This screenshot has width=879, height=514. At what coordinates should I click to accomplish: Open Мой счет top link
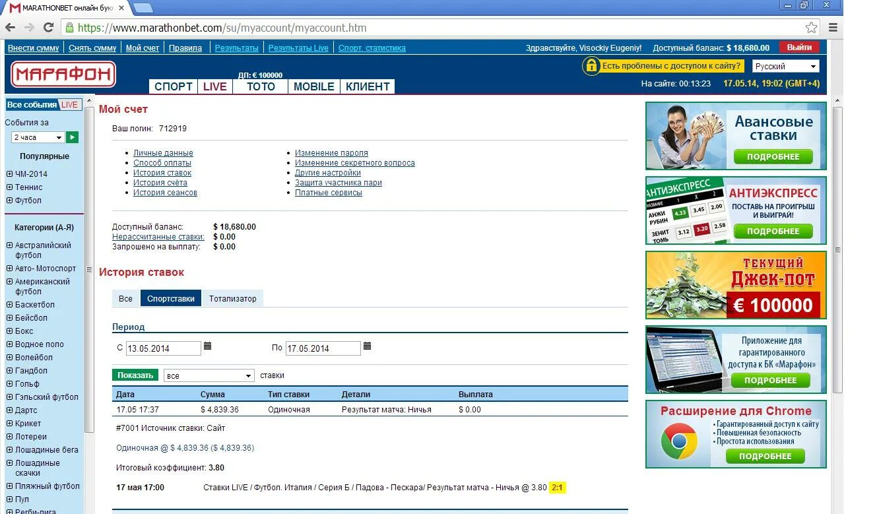(x=143, y=48)
